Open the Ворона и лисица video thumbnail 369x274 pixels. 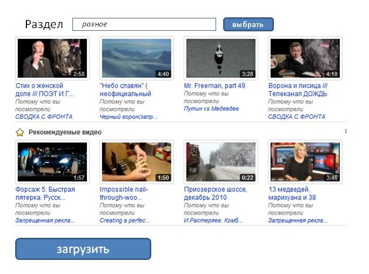305,58
